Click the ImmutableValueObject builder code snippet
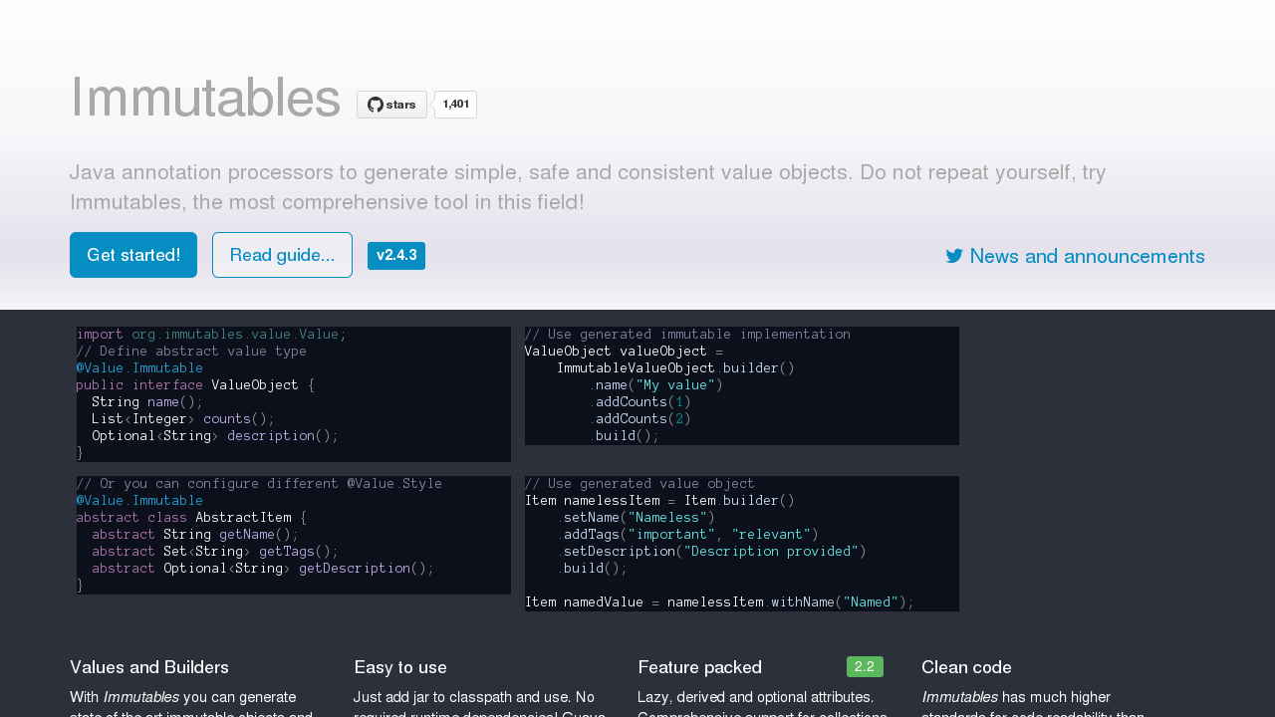Viewport: 1275px width, 717px height. point(742,385)
